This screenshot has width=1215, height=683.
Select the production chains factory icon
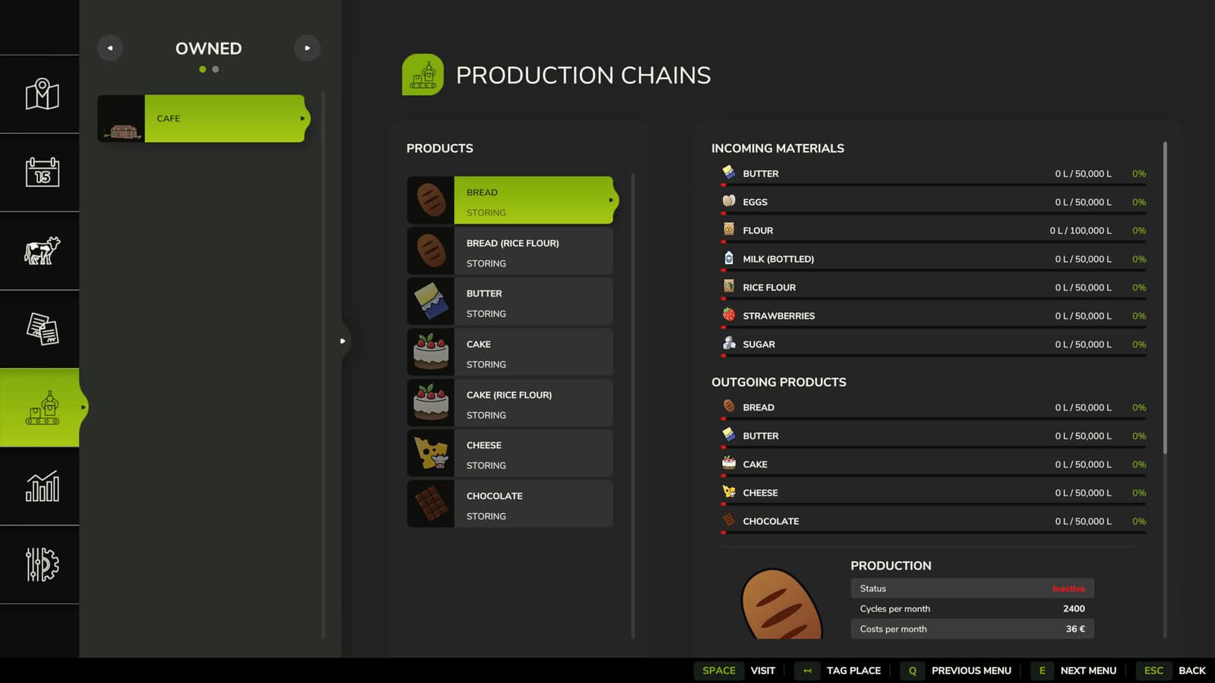42,408
